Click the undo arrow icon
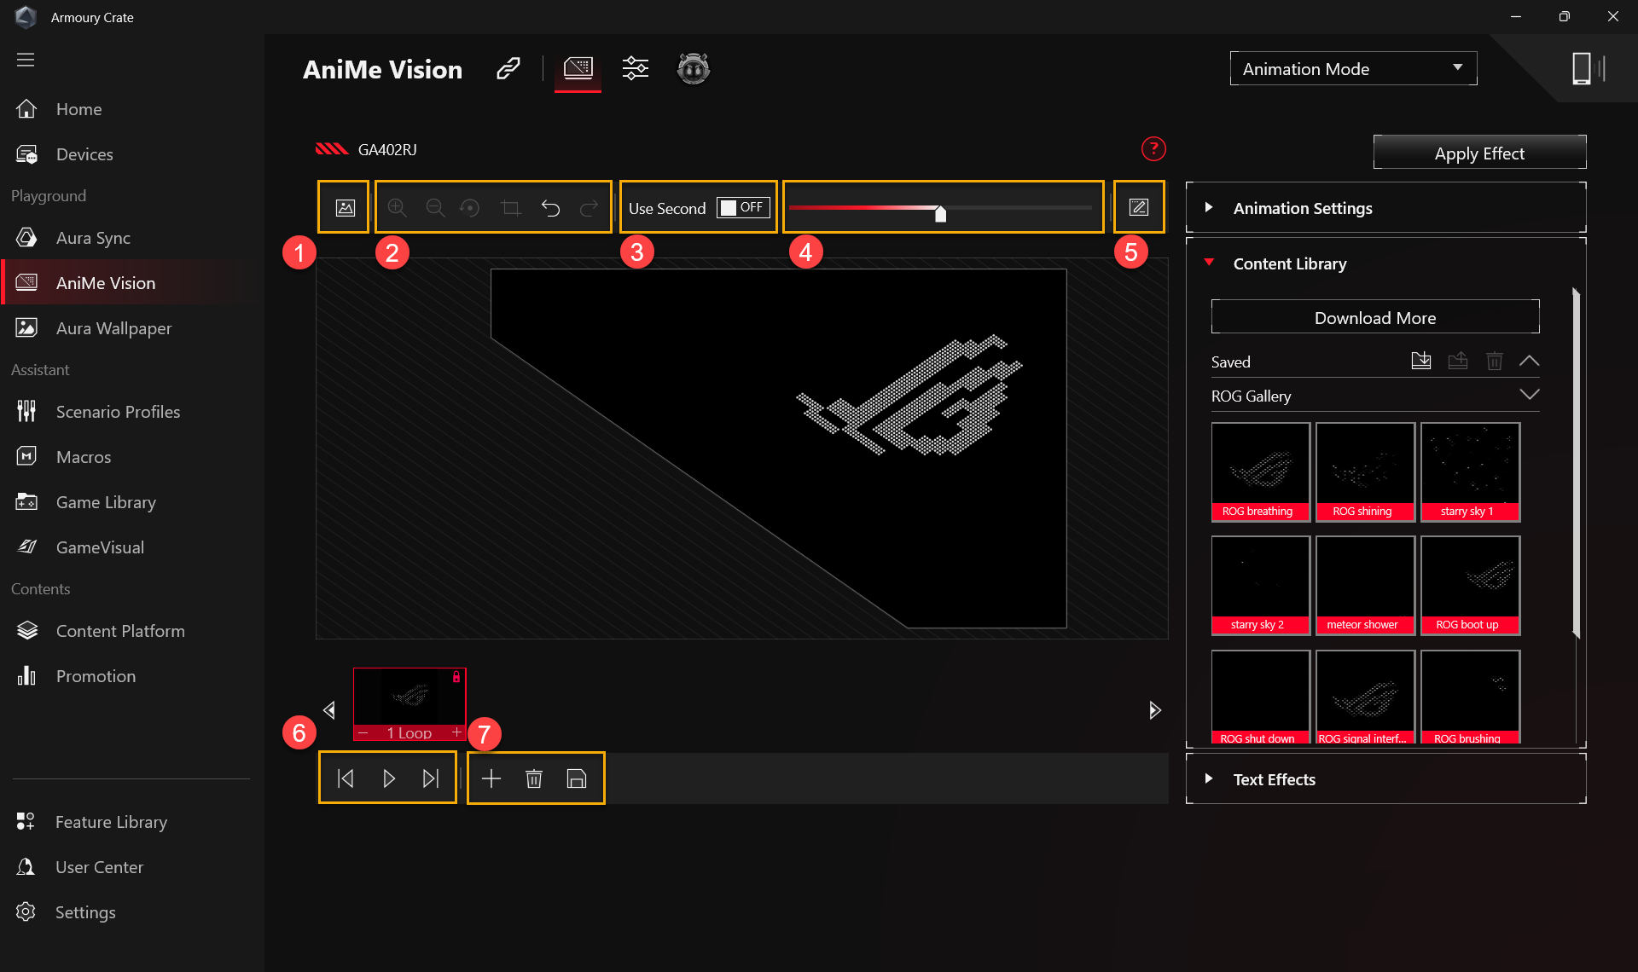The image size is (1638, 972). point(550,207)
